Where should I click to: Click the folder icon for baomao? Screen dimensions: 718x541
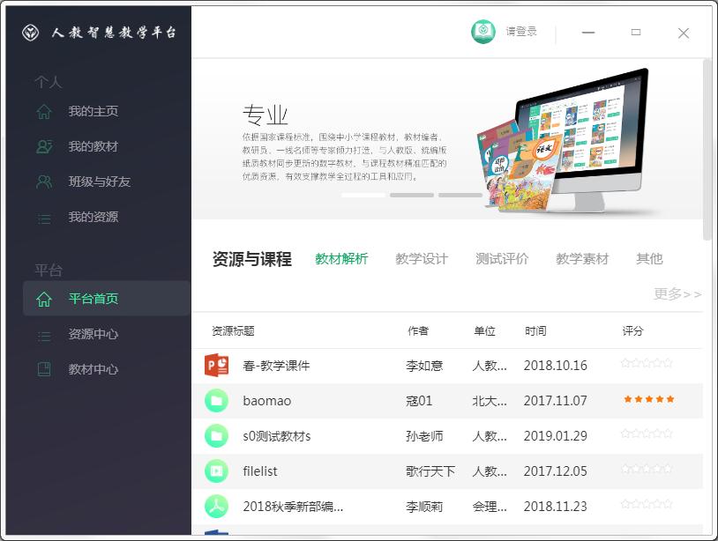point(217,401)
